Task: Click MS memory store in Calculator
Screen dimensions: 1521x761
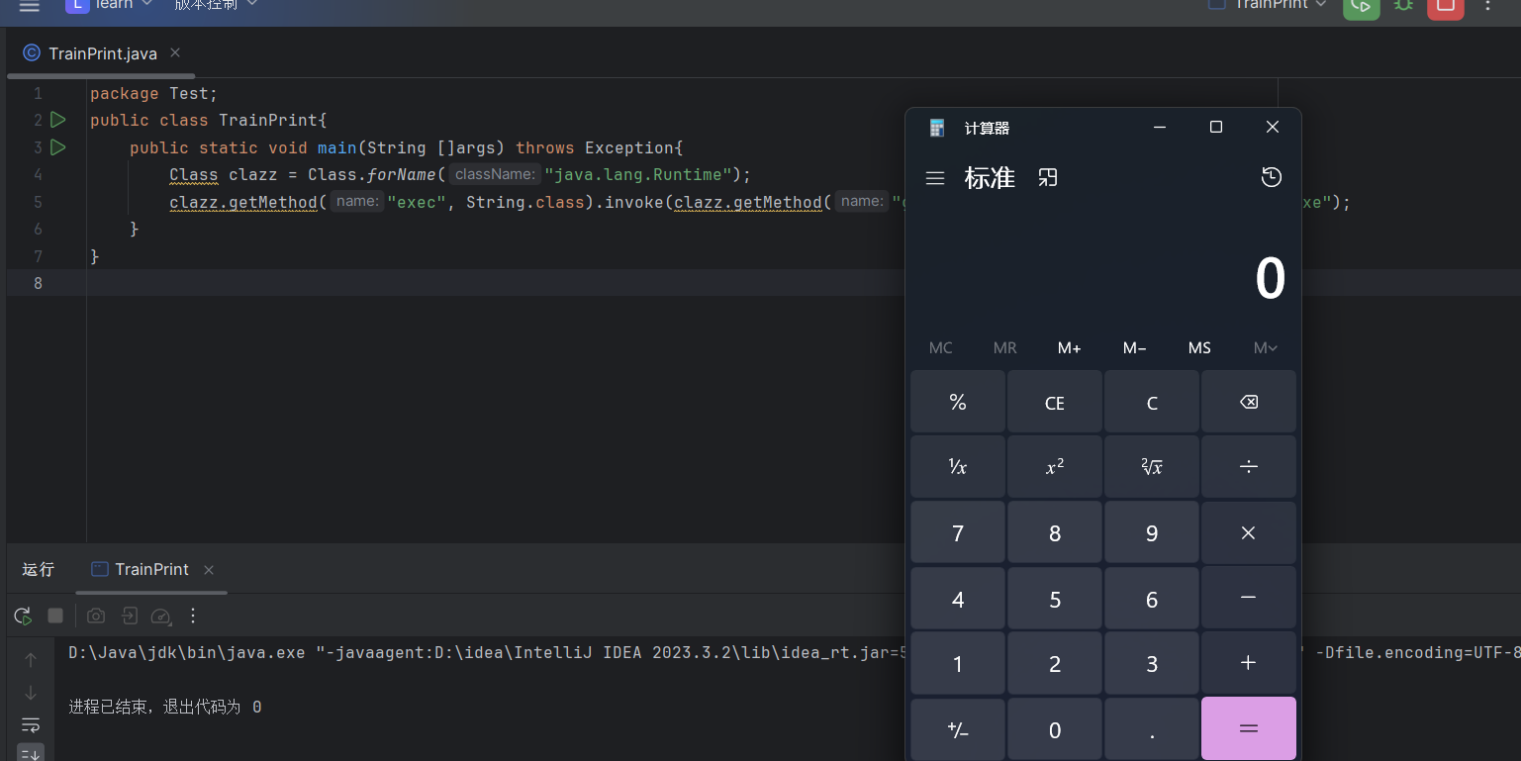Action: pos(1199,347)
